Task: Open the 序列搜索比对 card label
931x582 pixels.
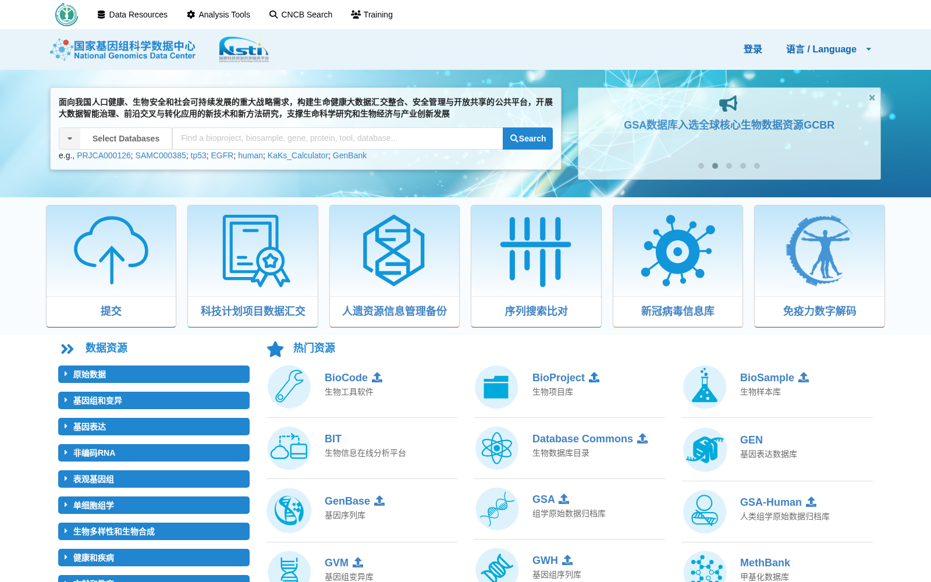Action: click(x=536, y=311)
